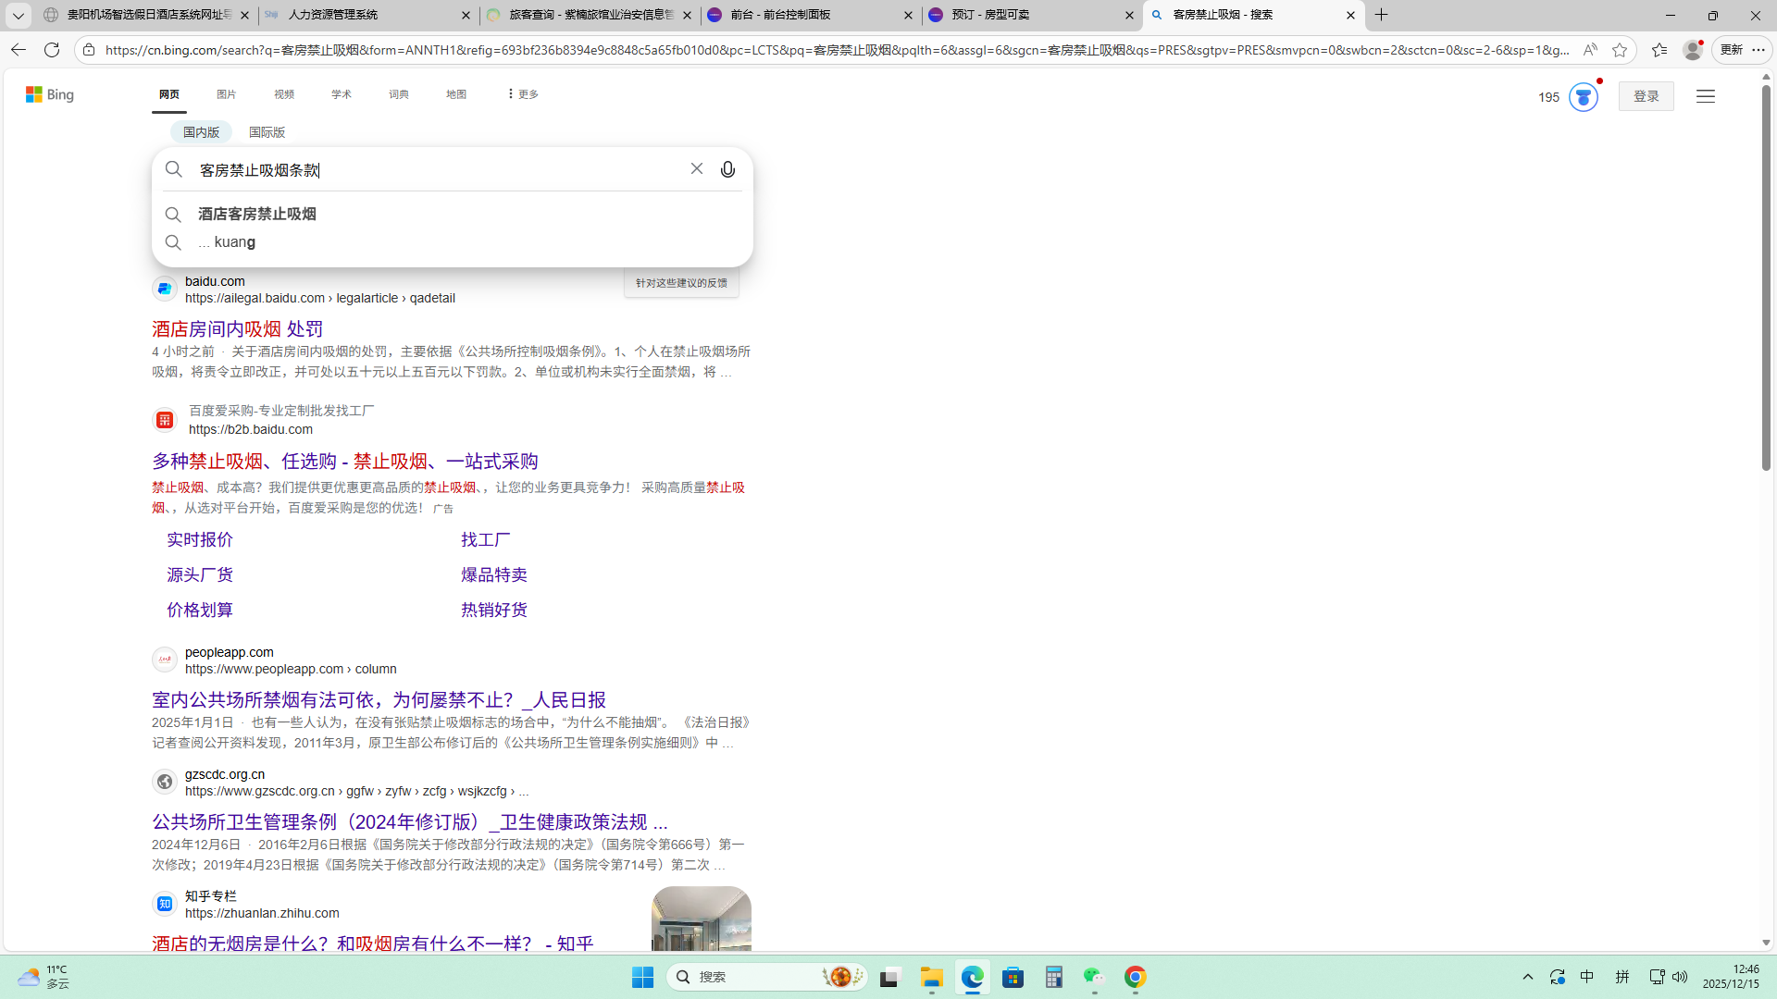Click the page vertical scrollbar thumb
This screenshot has height=999, width=1777.
pos(1766,277)
